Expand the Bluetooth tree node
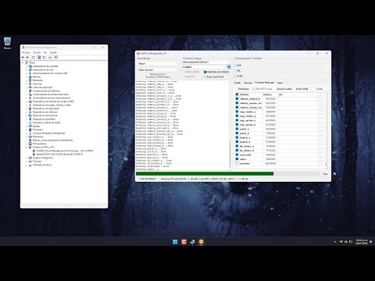This screenshot has width=375, height=281. point(27,80)
